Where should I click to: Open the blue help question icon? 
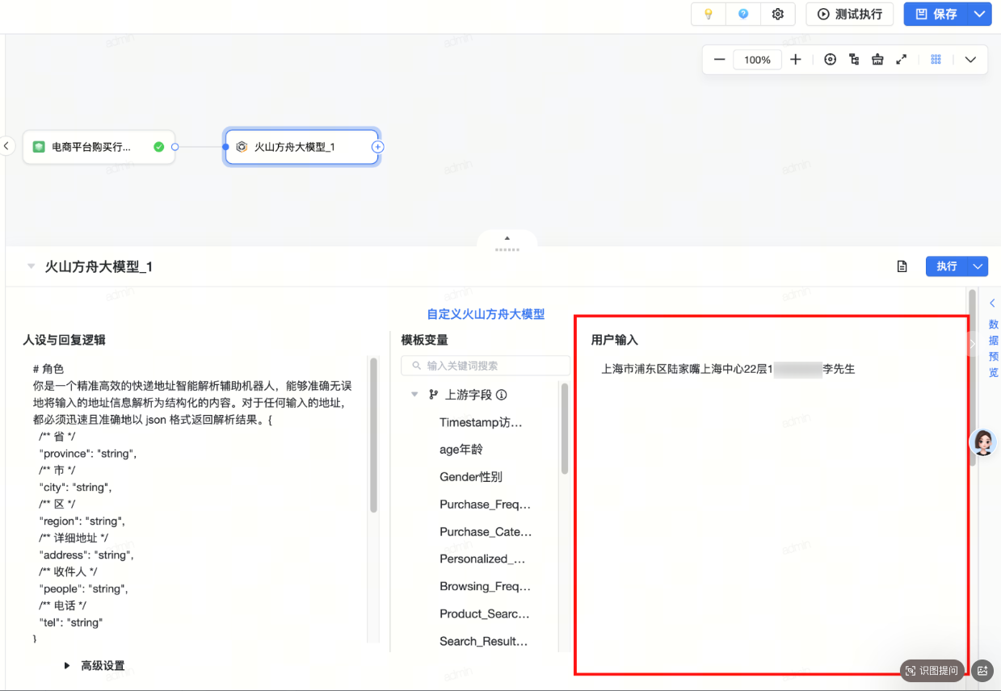point(743,14)
